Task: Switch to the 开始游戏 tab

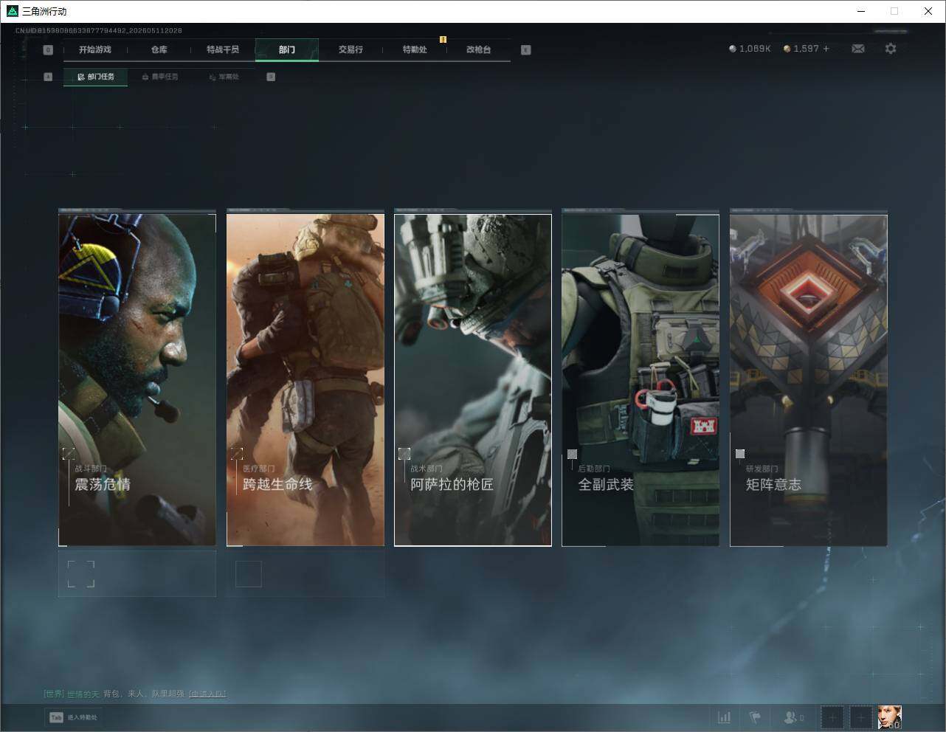Action: (95, 49)
